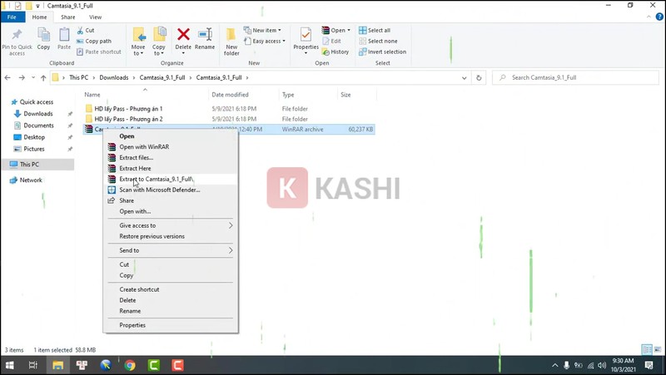Click Downloads in the address breadcrumb

[114, 77]
